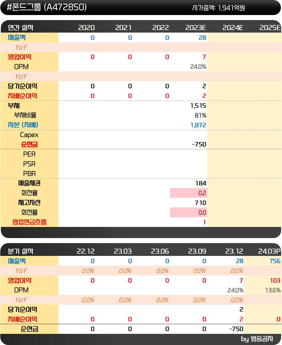The height and width of the screenshot is (345, 282).
Task: Click the 분기 실적 table header
Action: coord(21,251)
